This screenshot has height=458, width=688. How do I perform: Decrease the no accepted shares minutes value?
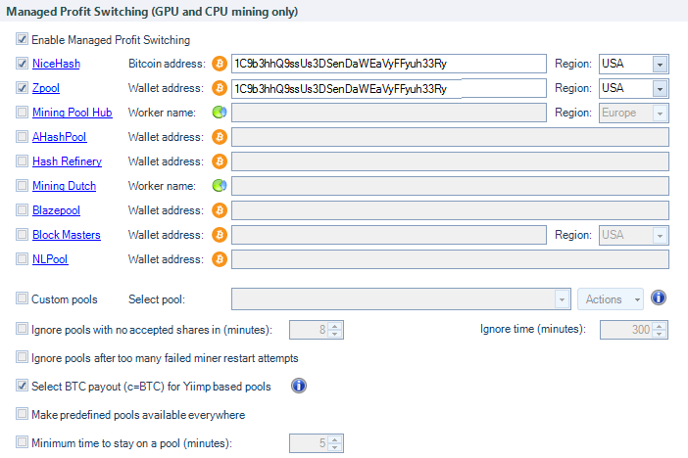click(335, 334)
